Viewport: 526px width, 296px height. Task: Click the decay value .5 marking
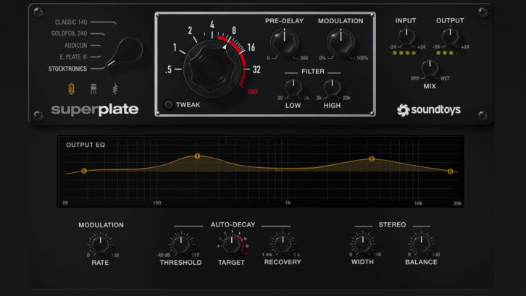pos(168,69)
